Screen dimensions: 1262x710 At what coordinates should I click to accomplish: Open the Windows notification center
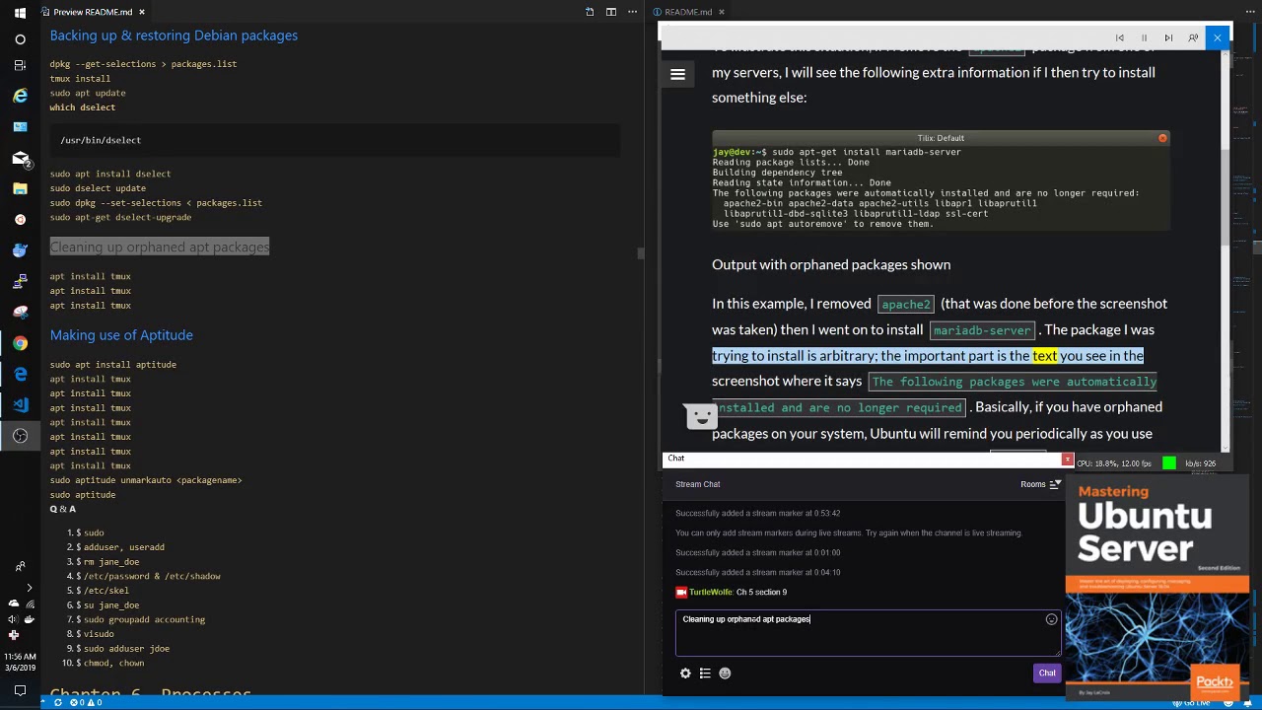(20, 690)
